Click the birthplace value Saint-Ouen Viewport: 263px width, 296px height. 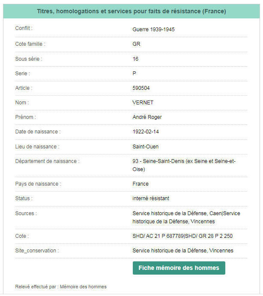tap(145, 147)
